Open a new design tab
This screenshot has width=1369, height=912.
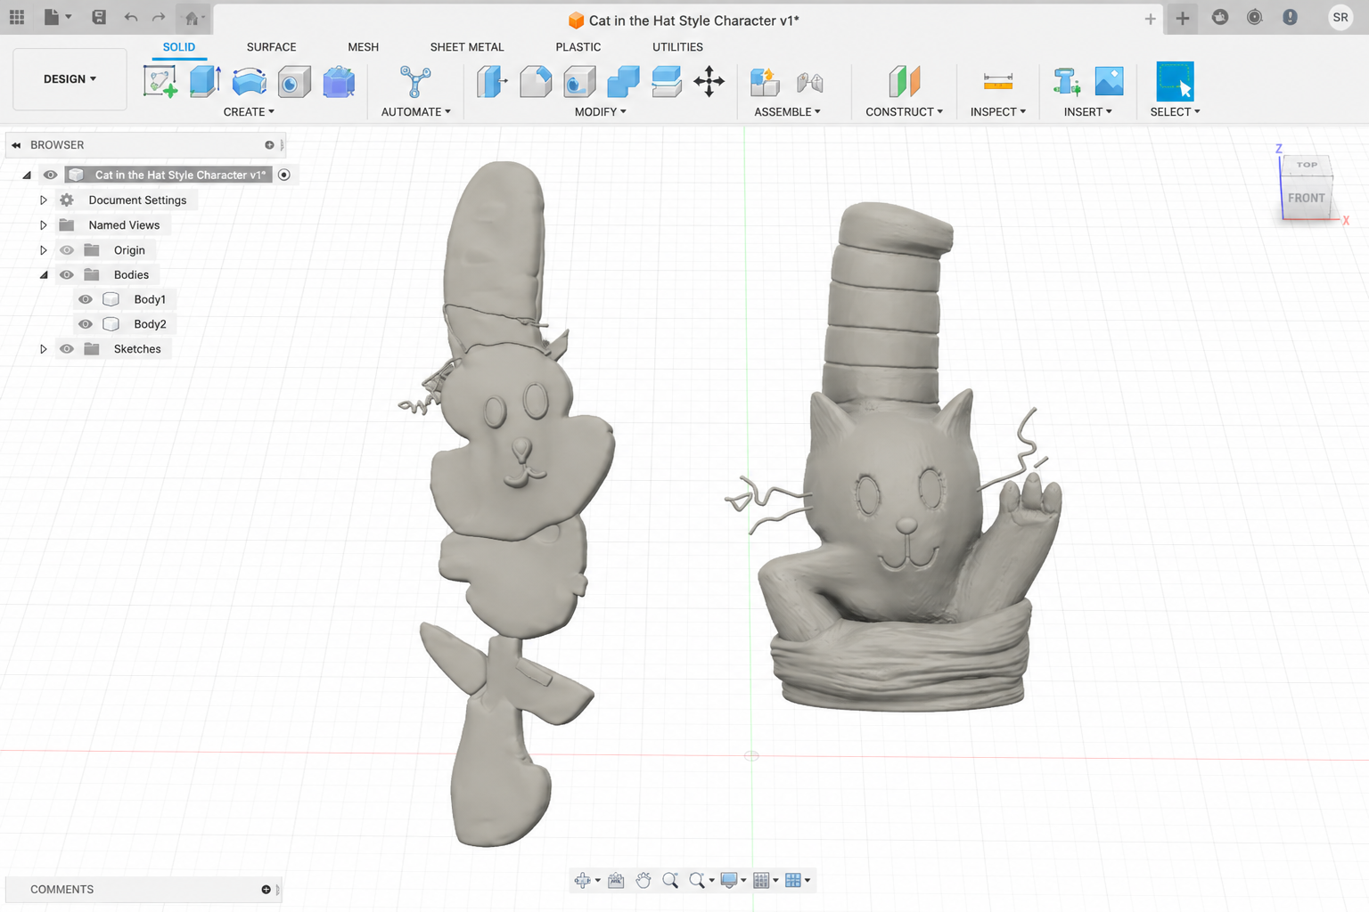tap(1183, 18)
